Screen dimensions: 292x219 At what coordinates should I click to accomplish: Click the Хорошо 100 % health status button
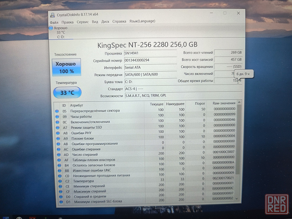click(66, 67)
